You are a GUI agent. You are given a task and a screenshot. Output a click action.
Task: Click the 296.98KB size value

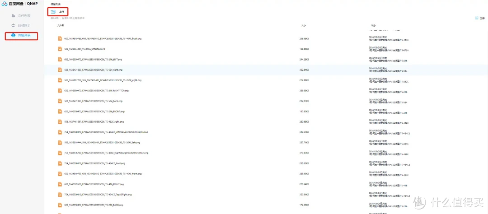pos(304,38)
